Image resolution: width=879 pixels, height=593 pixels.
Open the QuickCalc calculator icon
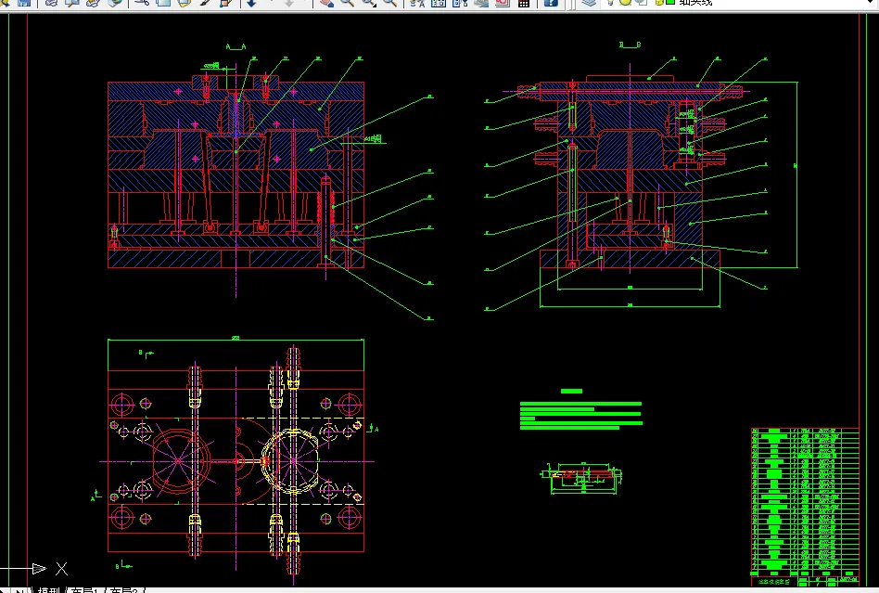pos(524,2)
